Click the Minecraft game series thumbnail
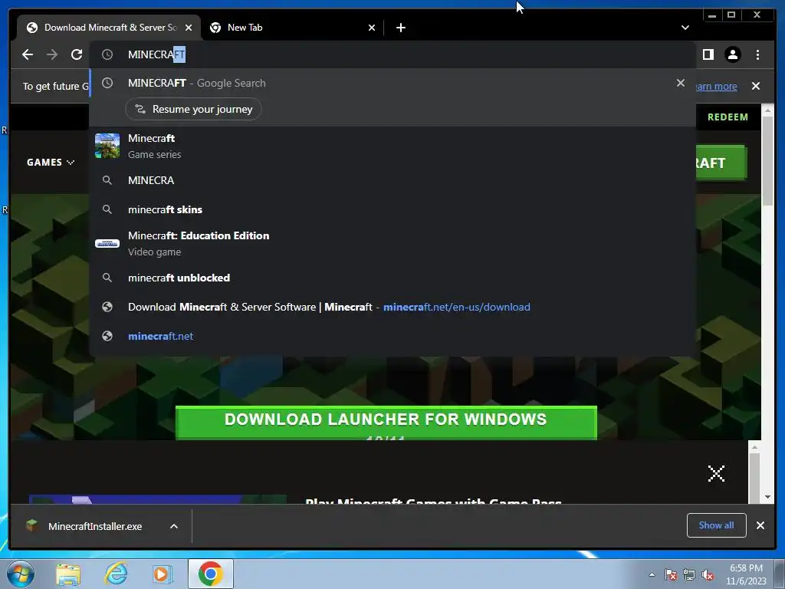Screen dimensions: 785x589 tap(107, 146)
